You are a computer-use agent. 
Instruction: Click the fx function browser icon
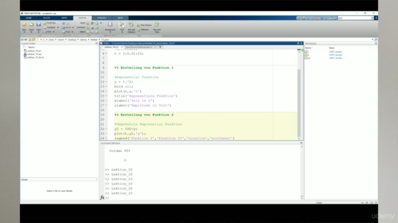(x=102, y=198)
